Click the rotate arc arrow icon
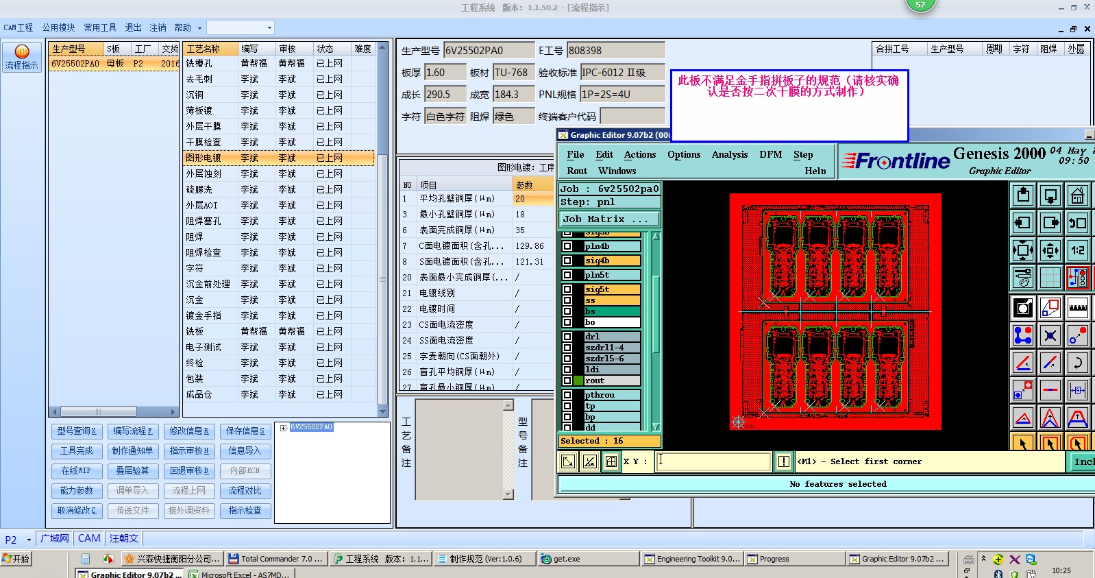This screenshot has height=578, width=1095. (1078, 363)
